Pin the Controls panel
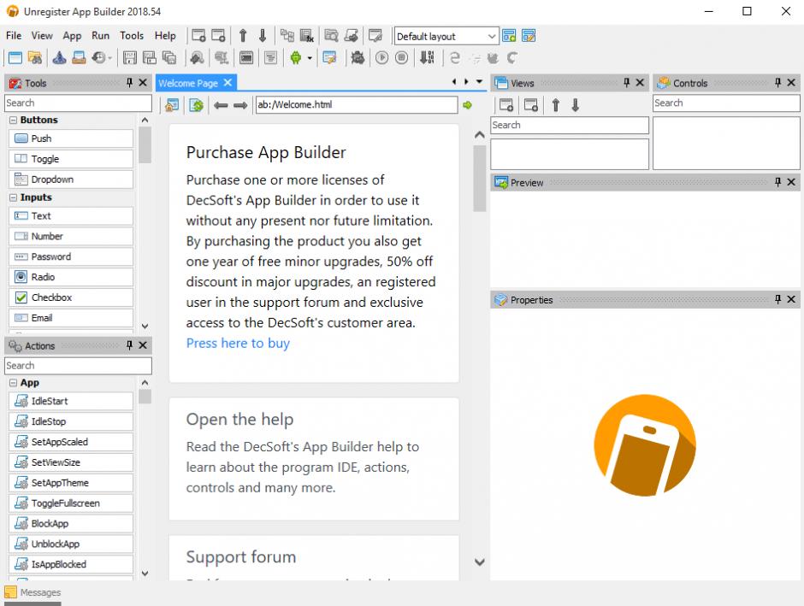The height and width of the screenshot is (606, 804). (x=777, y=82)
